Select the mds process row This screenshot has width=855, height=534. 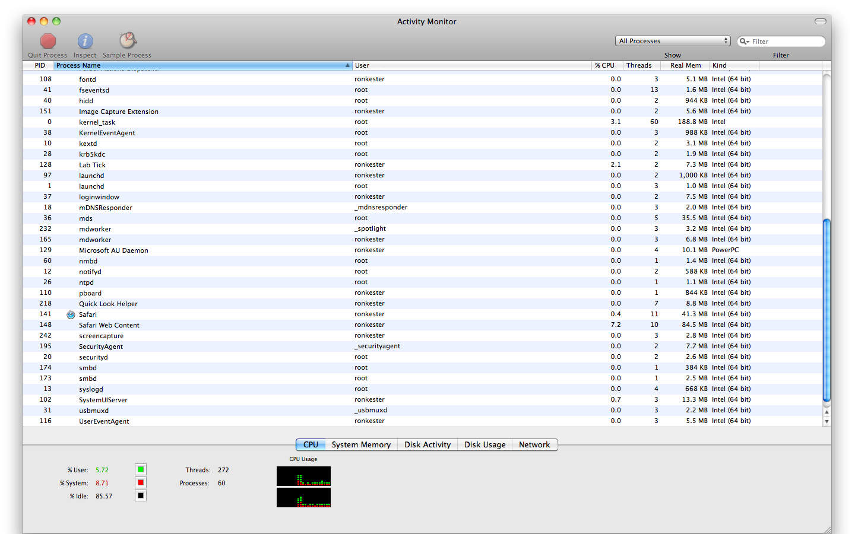point(422,218)
